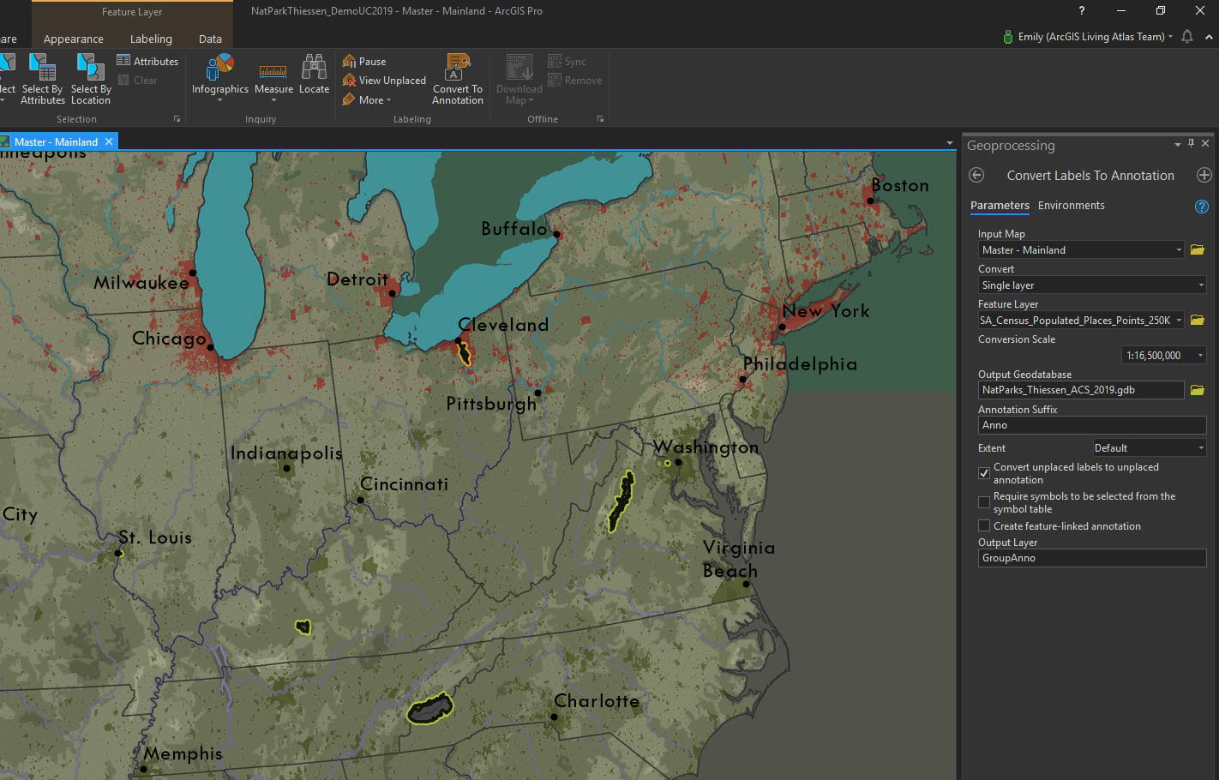Click the Annotation Suffix input field
1219x780 pixels.
(x=1091, y=425)
